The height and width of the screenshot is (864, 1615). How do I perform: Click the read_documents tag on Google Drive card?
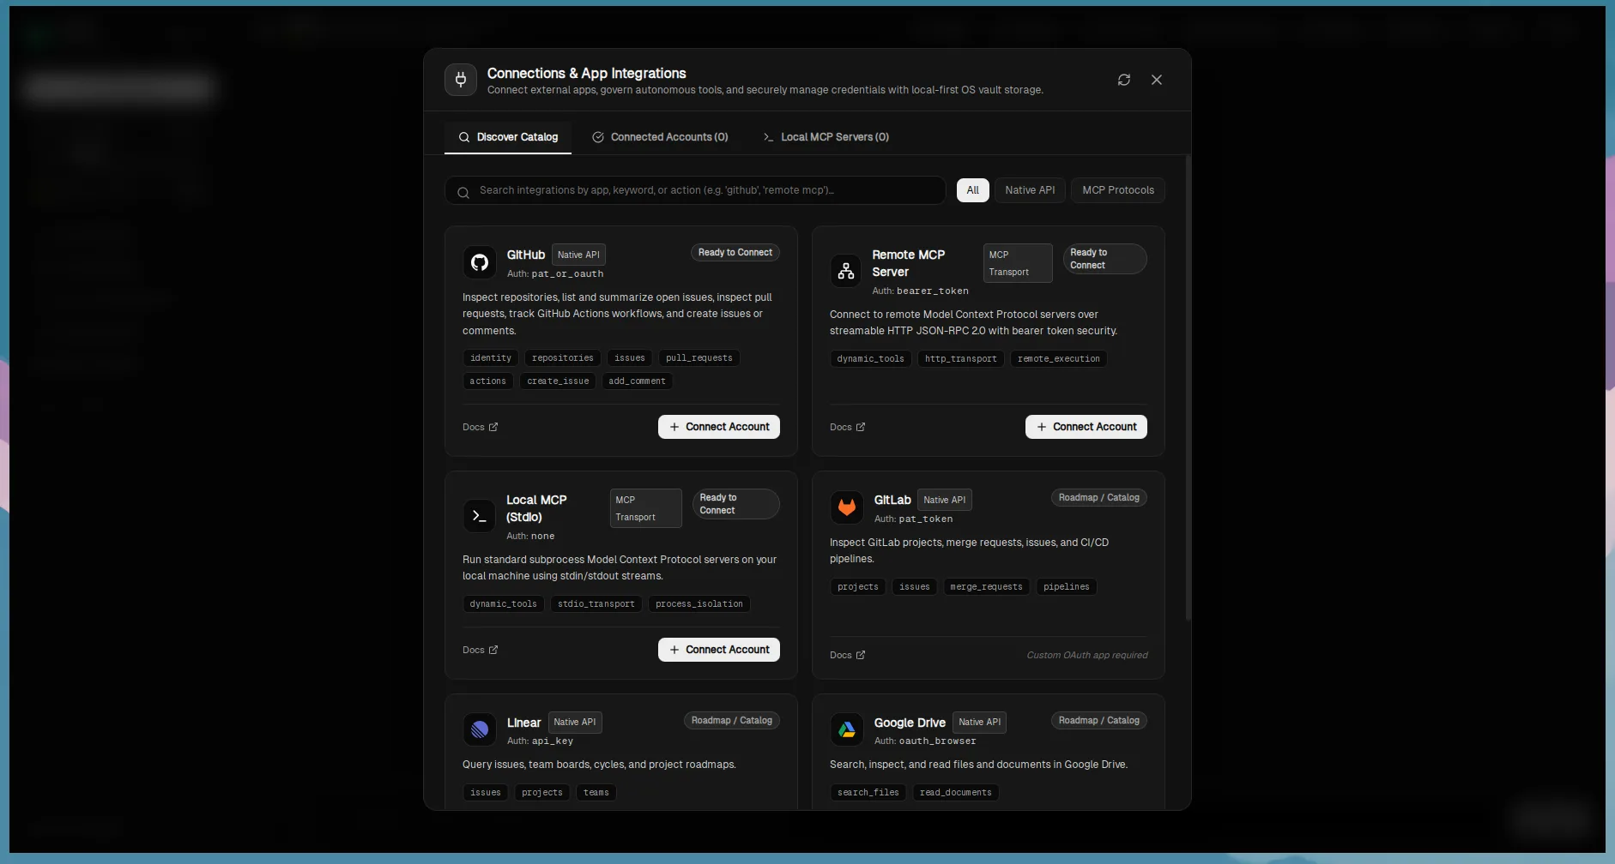(x=956, y=793)
